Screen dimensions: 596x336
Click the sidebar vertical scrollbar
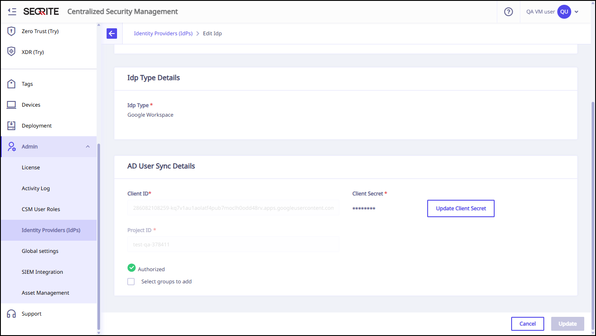click(98, 235)
